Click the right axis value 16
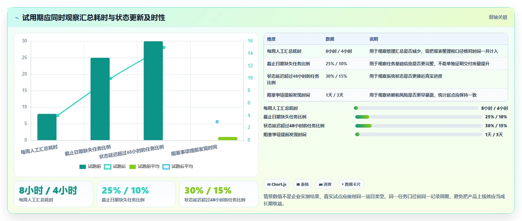Viewport: 522px width, 221px height. [250, 41]
